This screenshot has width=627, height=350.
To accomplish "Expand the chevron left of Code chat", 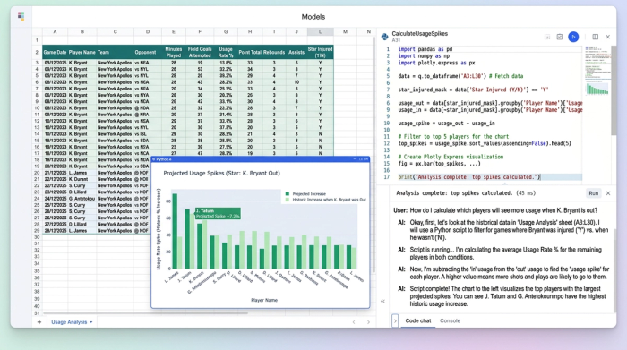I will click(395, 320).
